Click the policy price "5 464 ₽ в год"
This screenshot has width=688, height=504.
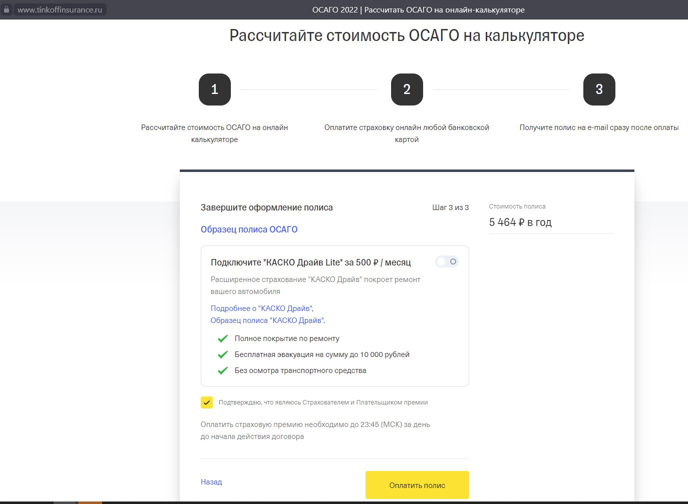click(520, 222)
